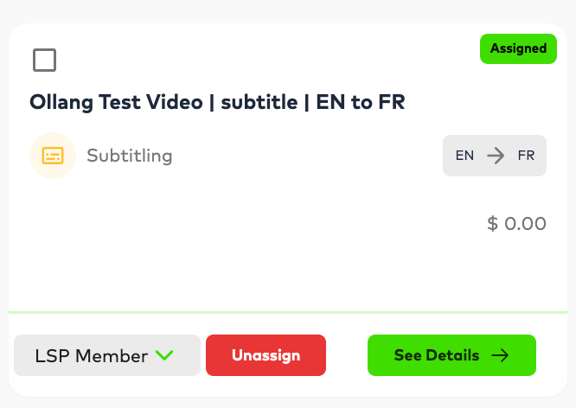The height and width of the screenshot is (408, 576).
Task: Click the FR target language label
Action: [x=526, y=156]
